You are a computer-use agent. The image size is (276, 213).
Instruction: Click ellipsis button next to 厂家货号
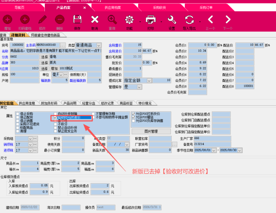pos(174,144)
